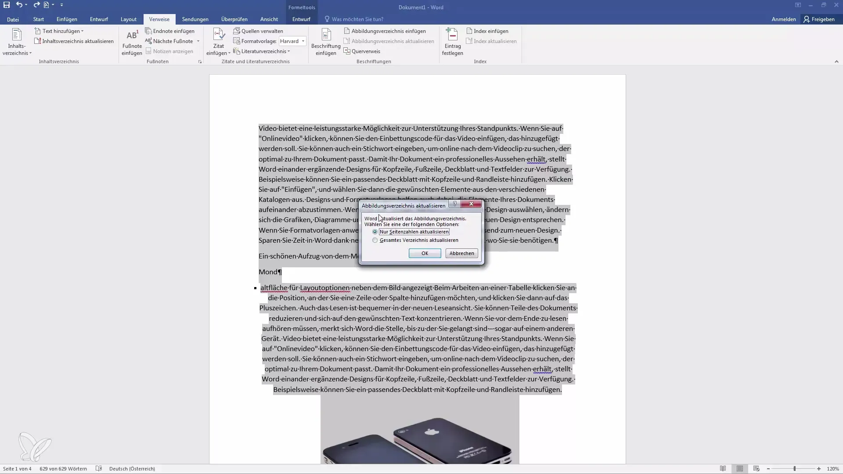Open the Datei tab
This screenshot has width=843, height=474.
point(13,19)
